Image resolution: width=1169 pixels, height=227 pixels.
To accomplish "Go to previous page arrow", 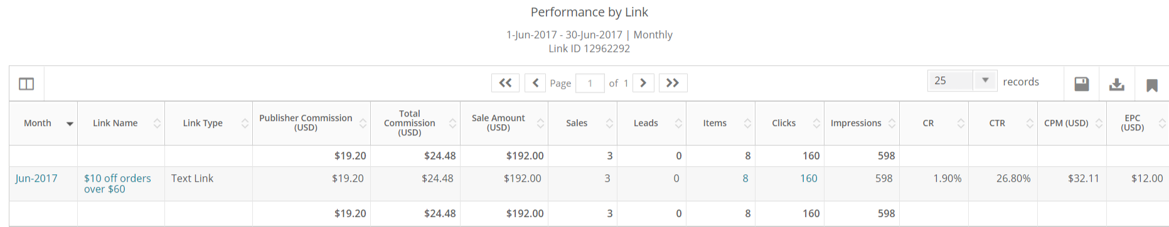I will coord(535,83).
